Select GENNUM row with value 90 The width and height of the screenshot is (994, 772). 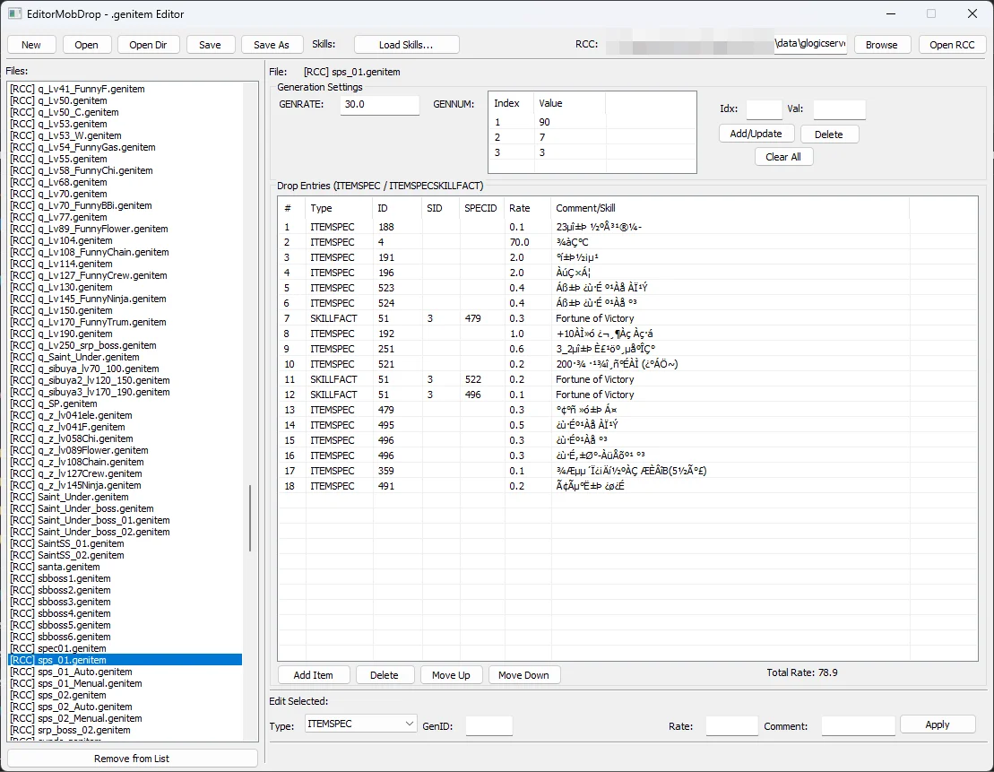click(592, 122)
